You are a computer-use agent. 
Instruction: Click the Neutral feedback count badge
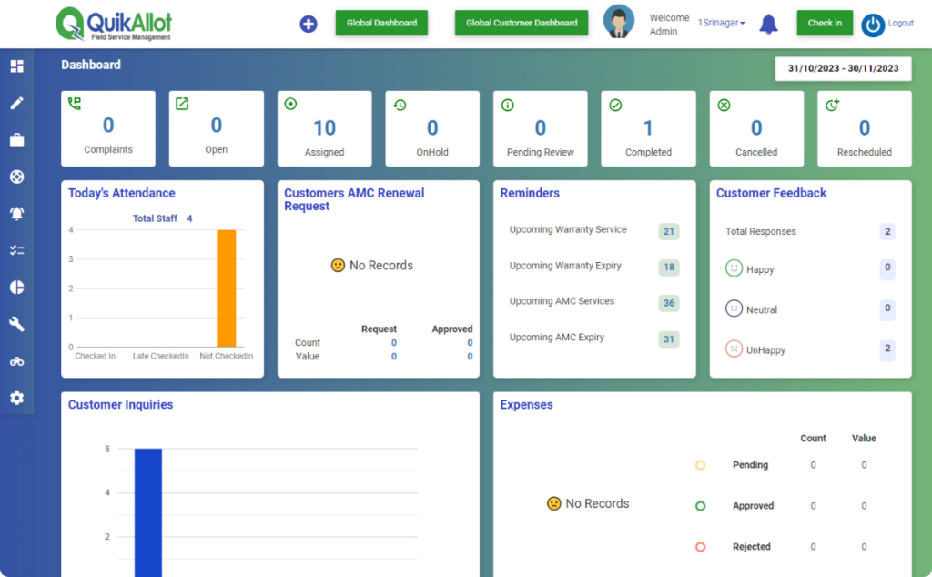[x=887, y=308]
